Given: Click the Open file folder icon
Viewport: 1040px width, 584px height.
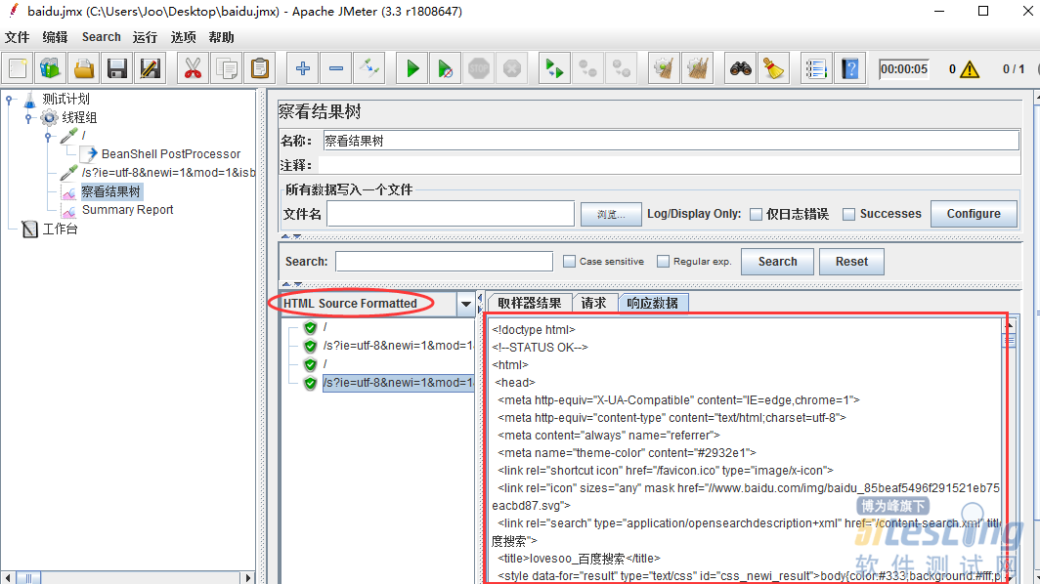Looking at the screenshot, I should coord(84,68).
